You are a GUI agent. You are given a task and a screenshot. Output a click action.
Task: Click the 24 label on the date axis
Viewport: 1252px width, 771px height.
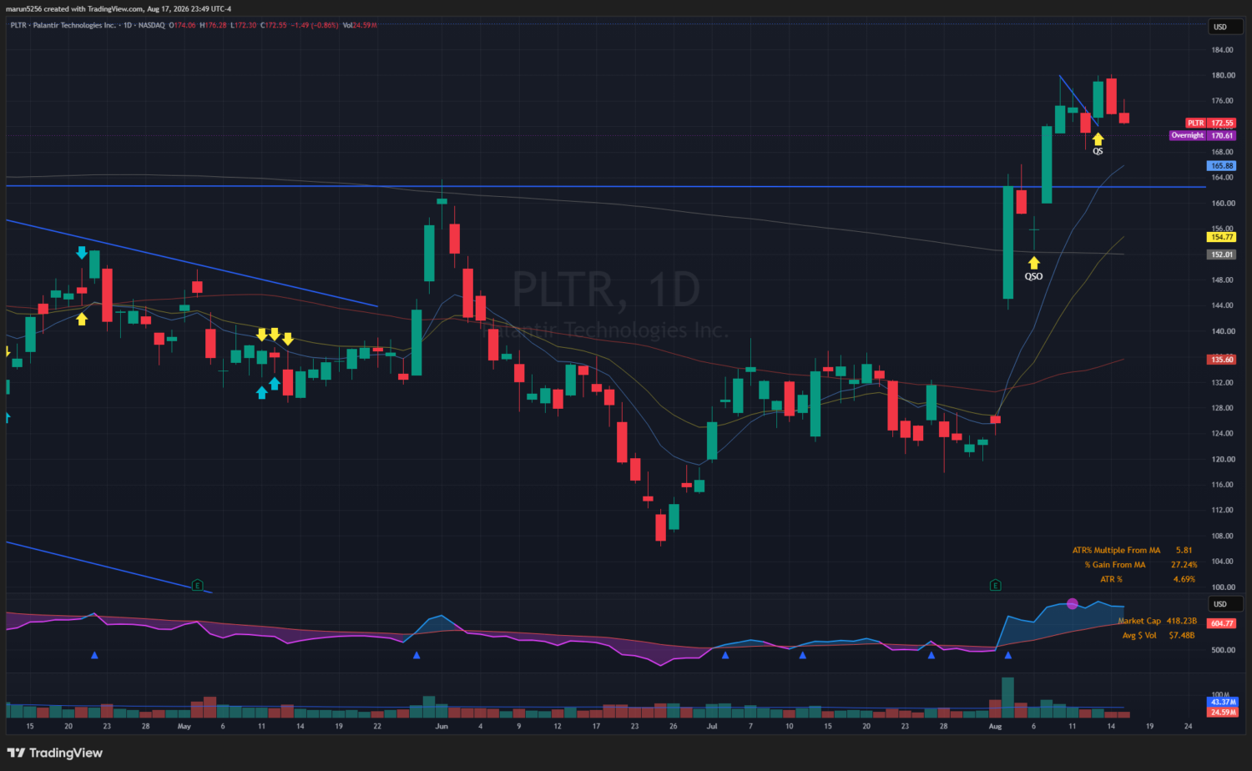[x=1189, y=727]
